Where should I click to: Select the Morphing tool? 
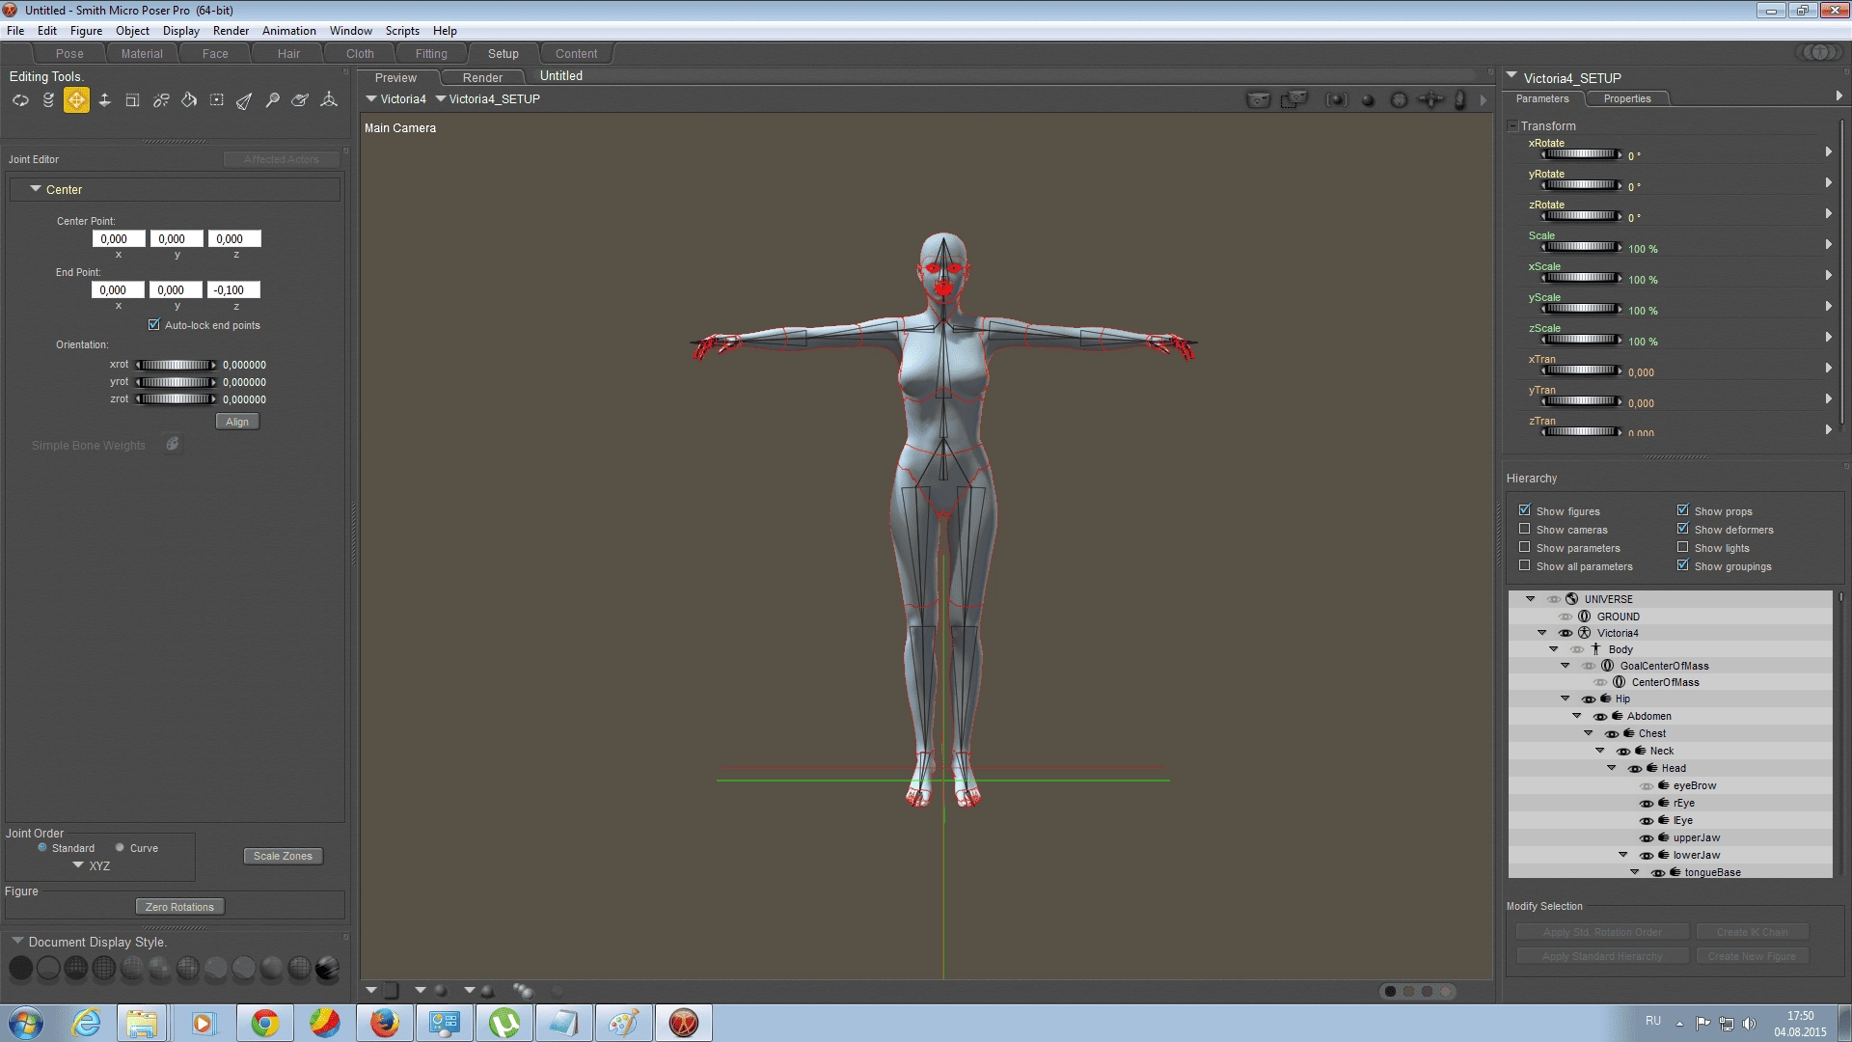point(301,100)
